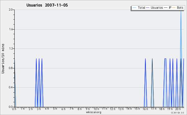Click the y-axis value 1.2

point(11,48)
